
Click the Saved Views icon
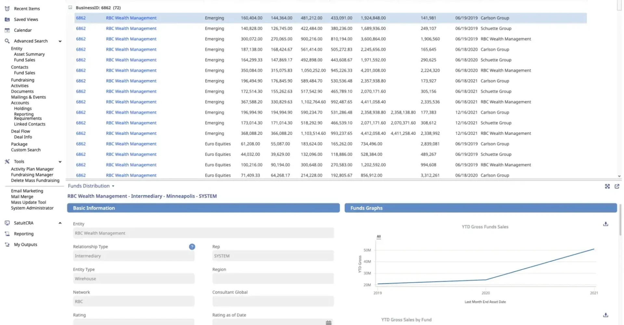pyautogui.click(x=7, y=19)
